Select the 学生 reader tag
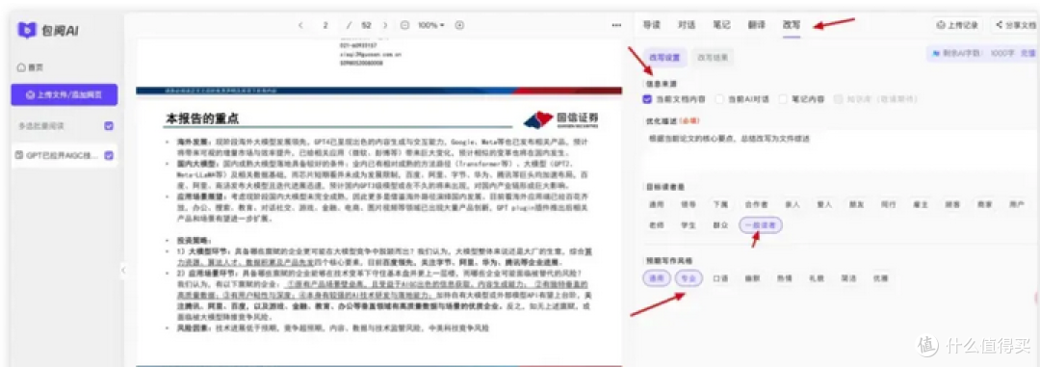This screenshot has width=1040, height=367. pyautogui.click(x=689, y=225)
